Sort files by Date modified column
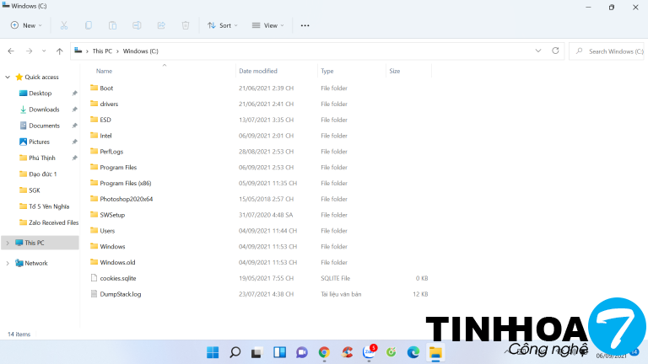 tap(258, 71)
